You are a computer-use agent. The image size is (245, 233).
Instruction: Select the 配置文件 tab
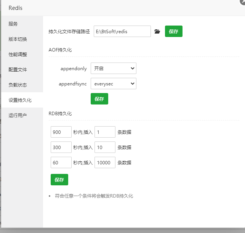[22, 69]
